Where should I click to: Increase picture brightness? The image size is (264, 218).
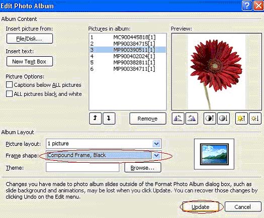[241, 119]
